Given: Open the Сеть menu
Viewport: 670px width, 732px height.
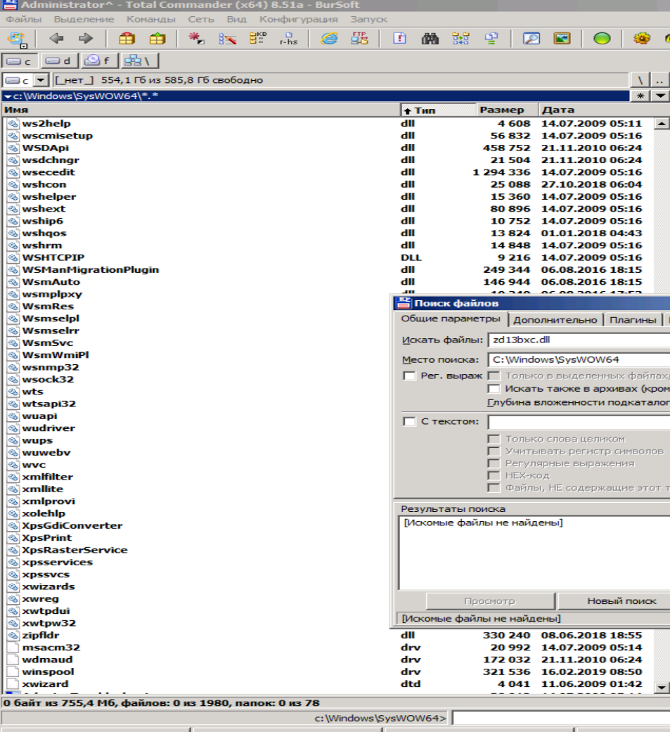Looking at the screenshot, I should point(201,19).
